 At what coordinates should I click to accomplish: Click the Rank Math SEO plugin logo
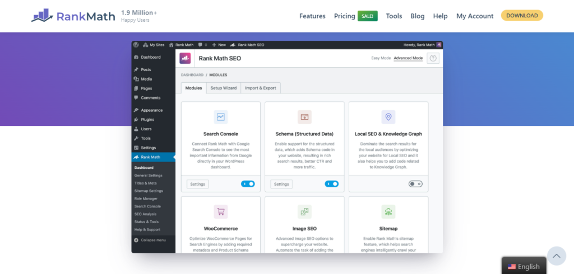tap(185, 59)
